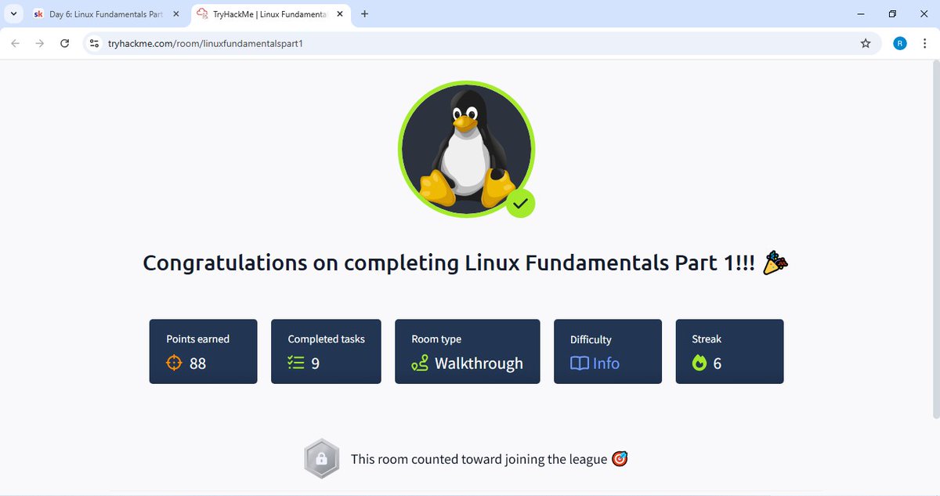Minimize the Chrome window

[x=861, y=13]
